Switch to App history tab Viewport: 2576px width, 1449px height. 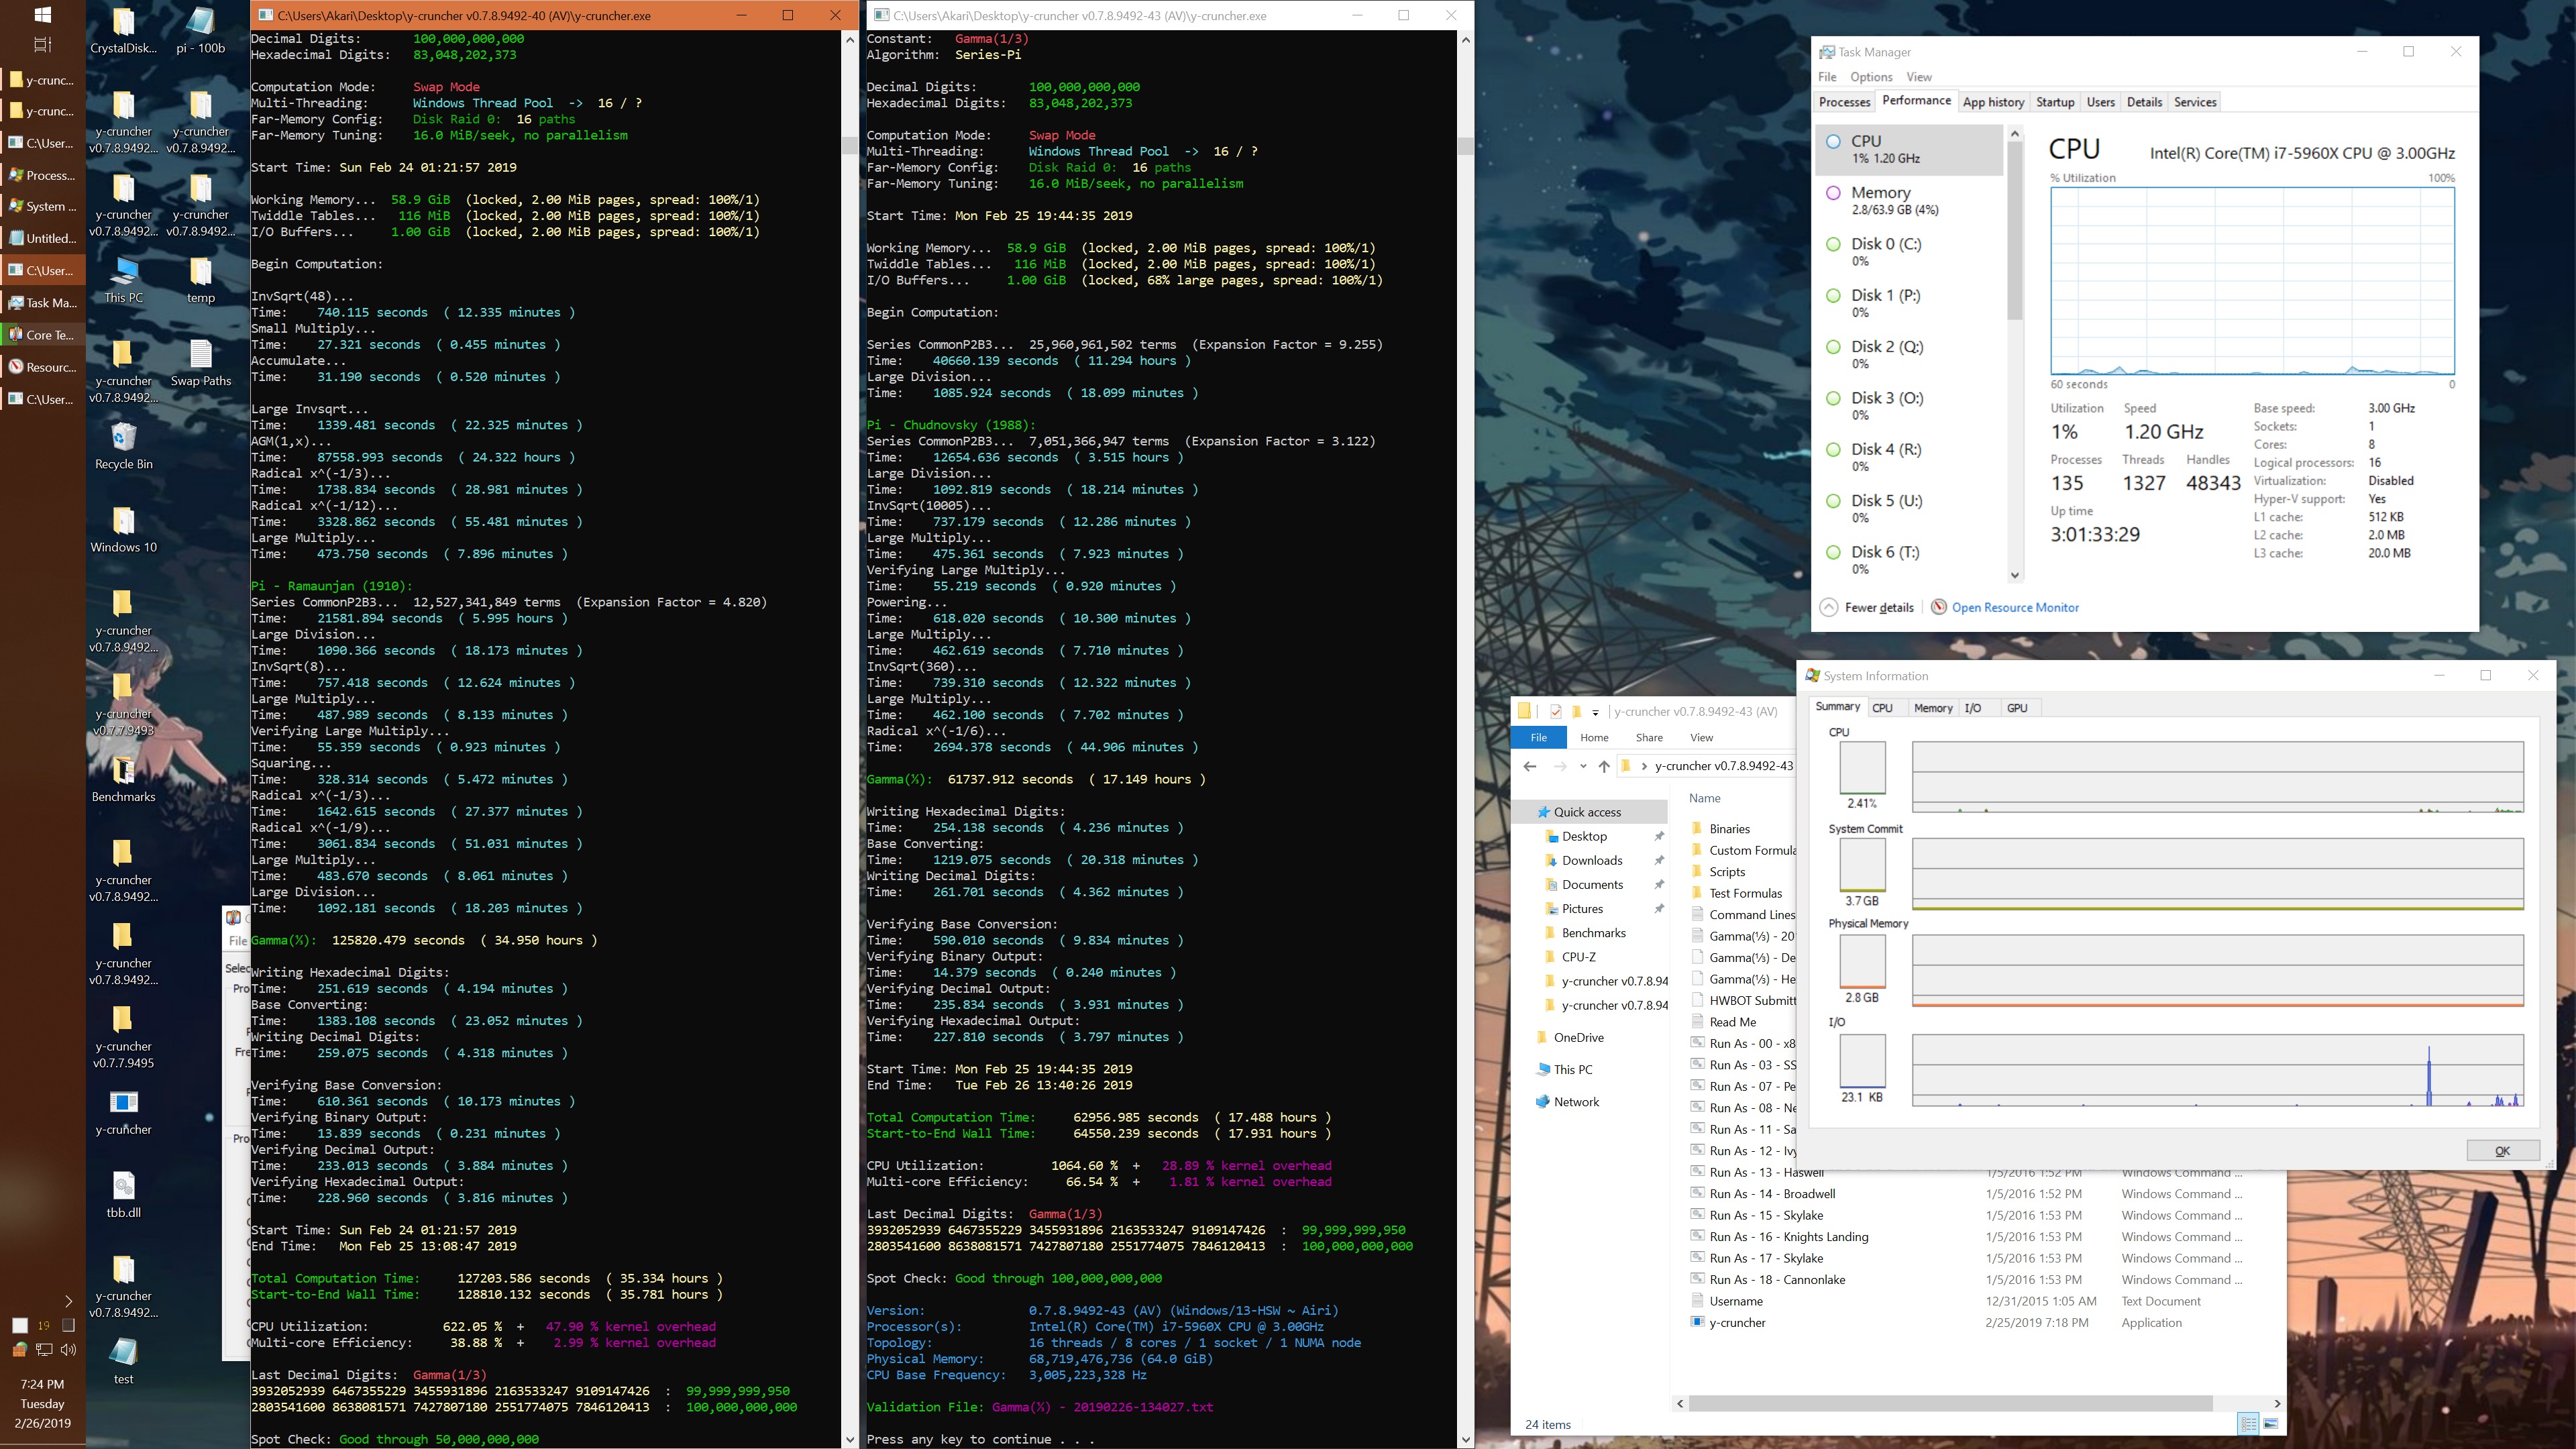coord(1992,102)
